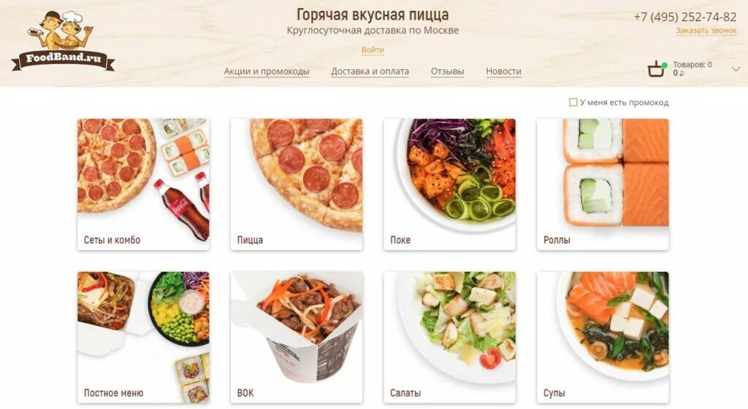This screenshot has width=748, height=409.
Task: Tick the 'У меня есть промокод' checkbox
Action: point(573,102)
